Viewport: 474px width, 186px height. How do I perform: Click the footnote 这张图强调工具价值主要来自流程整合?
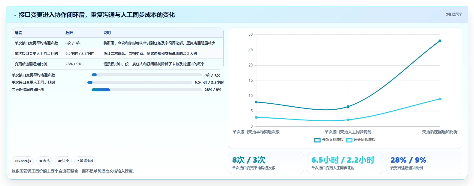(x=74, y=171)
